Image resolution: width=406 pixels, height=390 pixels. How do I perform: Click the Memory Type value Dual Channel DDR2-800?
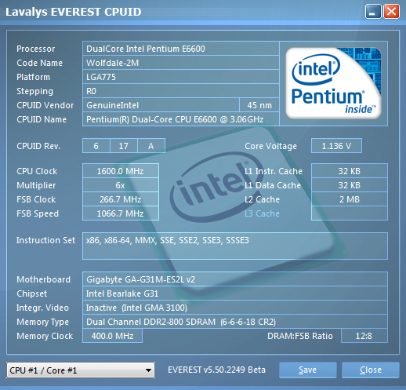235,322
